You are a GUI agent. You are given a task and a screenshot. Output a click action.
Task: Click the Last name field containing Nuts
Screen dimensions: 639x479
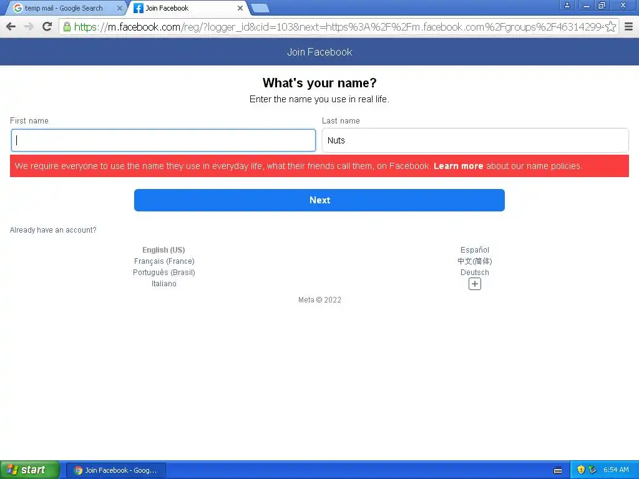(475, 140)
